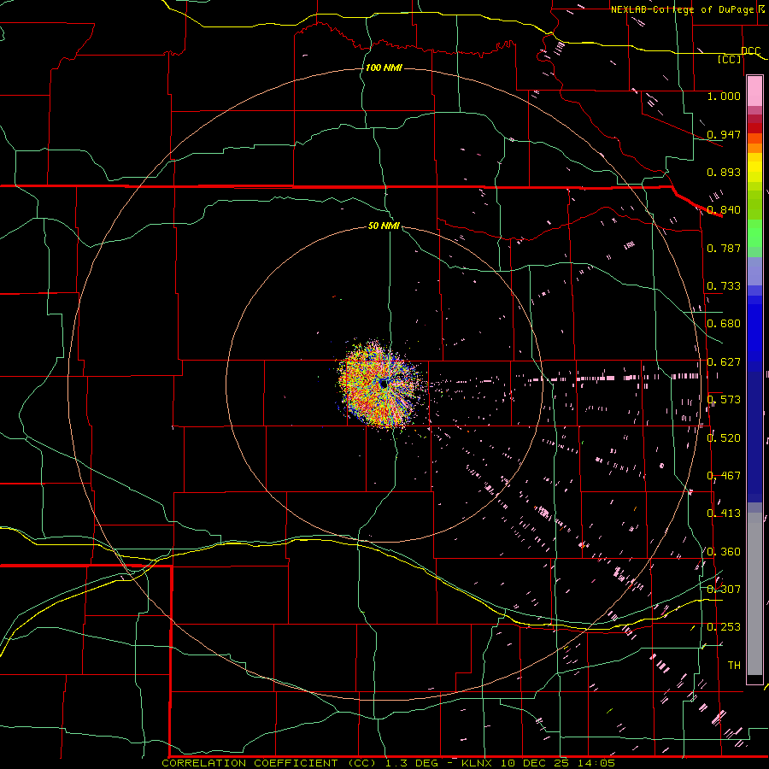Viewport: 769px width, 769px height.
Task: Click the pink segment of the color bar
Action: click(x=754, y=91)
